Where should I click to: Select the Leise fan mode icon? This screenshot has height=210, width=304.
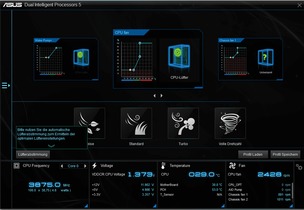[x=90, y=123]
